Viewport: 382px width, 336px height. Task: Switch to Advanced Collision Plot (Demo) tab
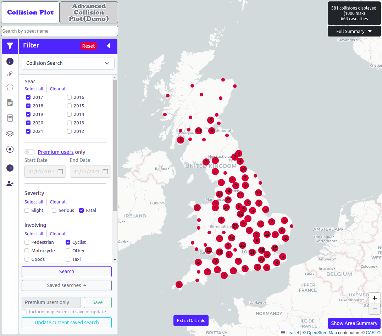point(89,12)
